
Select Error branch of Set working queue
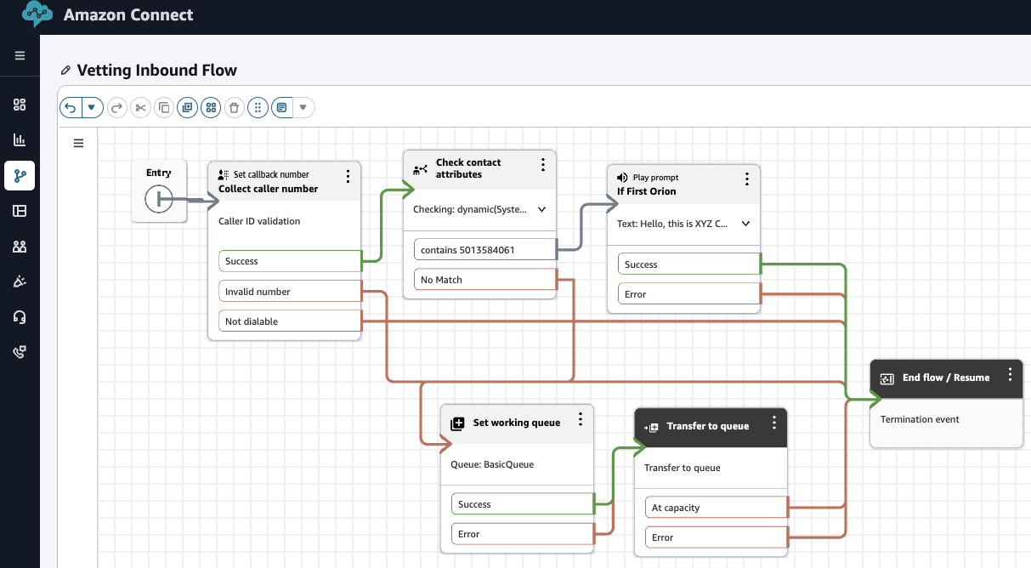click(522, 534)
